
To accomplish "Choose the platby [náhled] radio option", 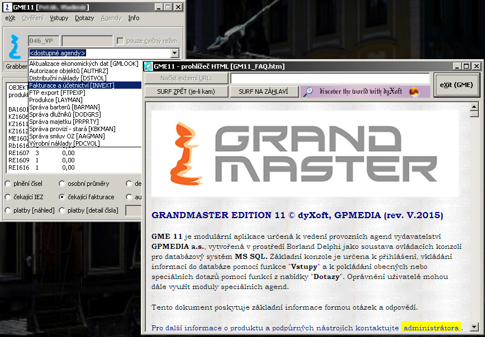I will [8, 210].
